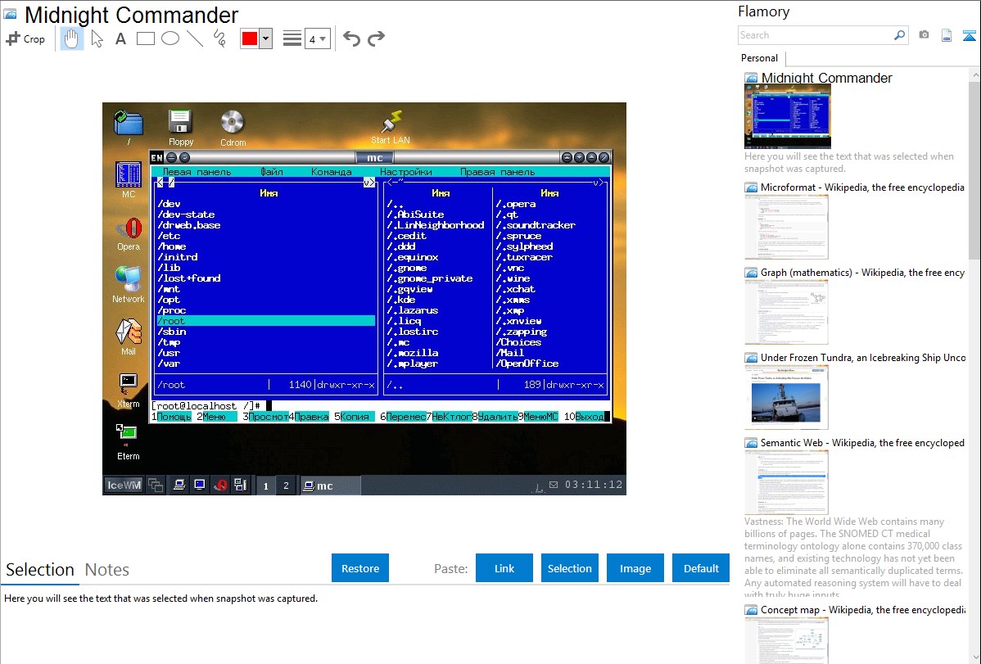Viewport: 981px width, 664px height.
Task: Select the straight line tool
Action: click(195, 38)
